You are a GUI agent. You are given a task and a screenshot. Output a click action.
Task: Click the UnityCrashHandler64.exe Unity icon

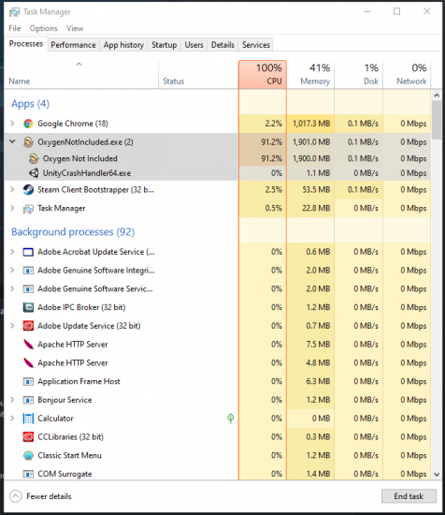tap(34, 173)
